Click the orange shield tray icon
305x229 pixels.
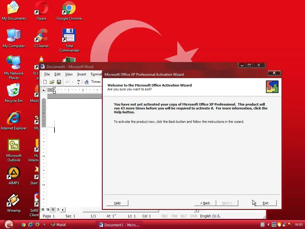tap(279, 225)
